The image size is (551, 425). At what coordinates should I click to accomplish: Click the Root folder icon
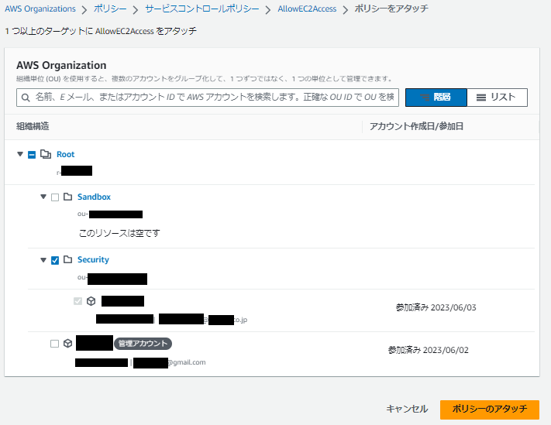click(x=45, y=154)
